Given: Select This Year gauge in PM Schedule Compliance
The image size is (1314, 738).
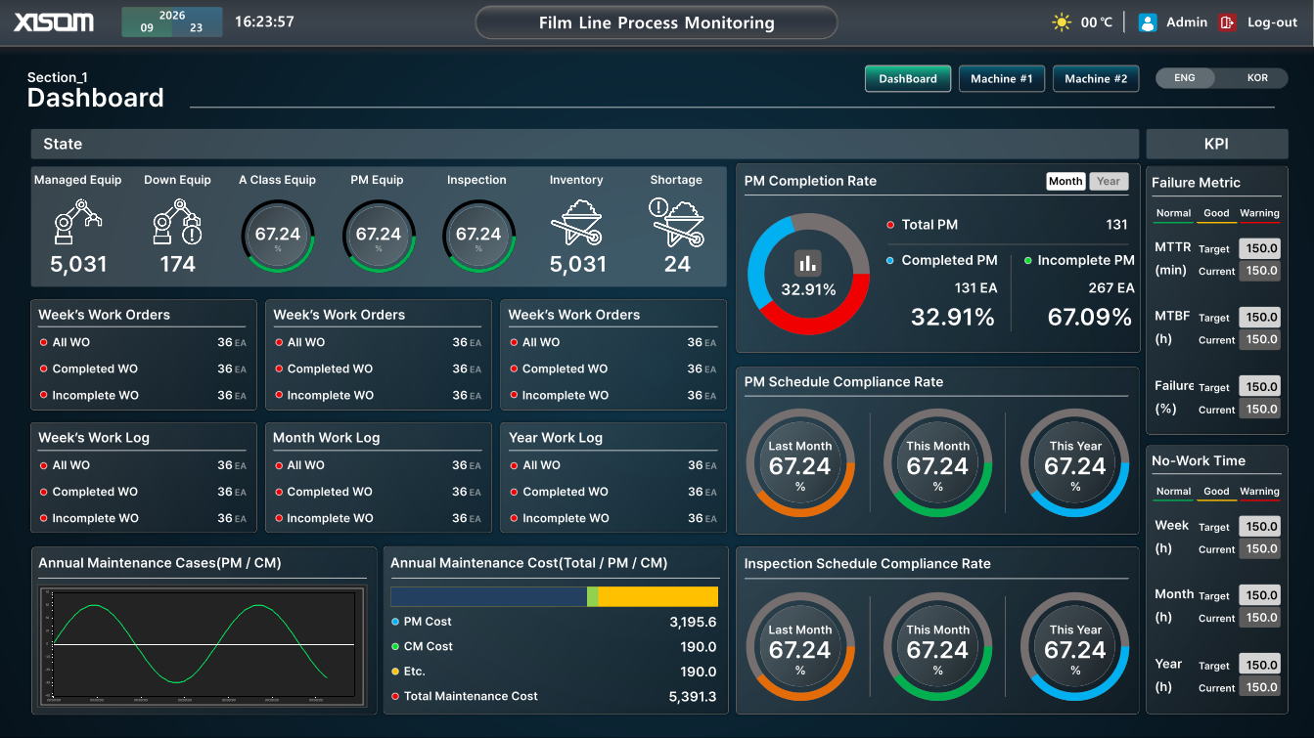Looking at the screenshot, I should click(1075, 462).
